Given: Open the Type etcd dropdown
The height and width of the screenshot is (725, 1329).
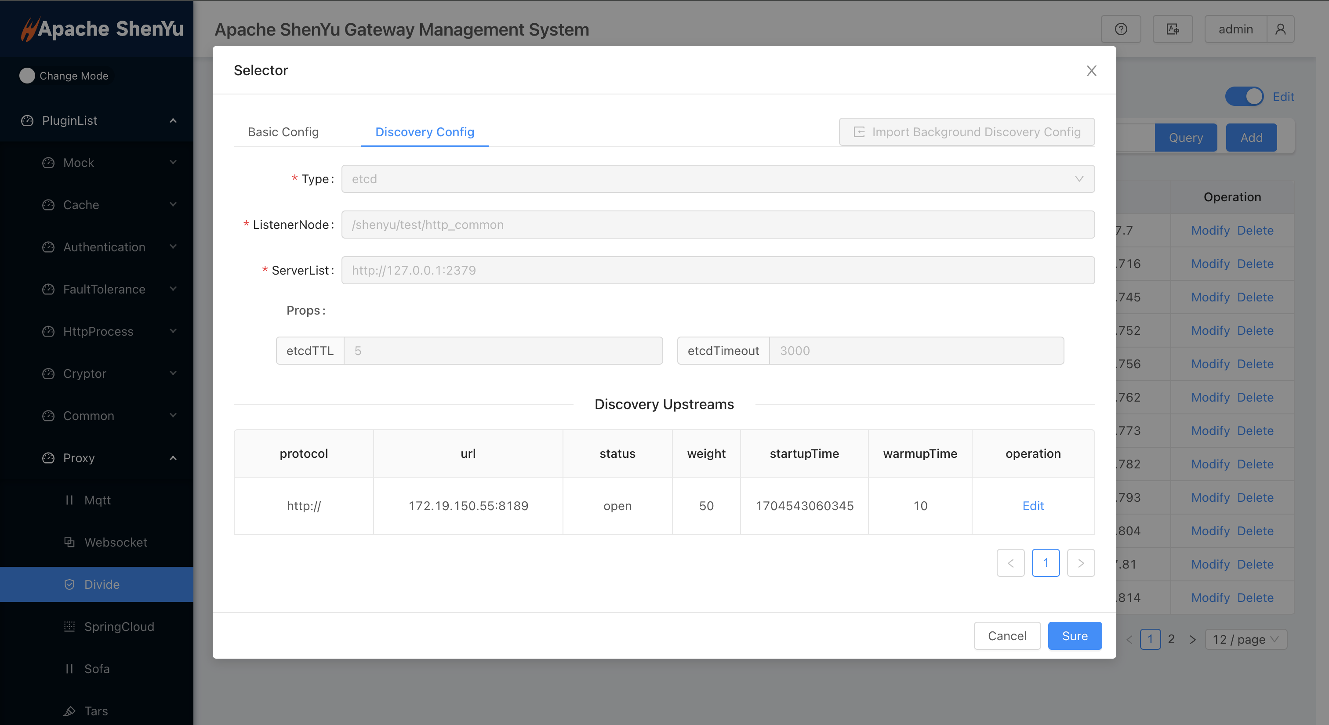Looking at the screenshot, I should click(x=718, y=179).
